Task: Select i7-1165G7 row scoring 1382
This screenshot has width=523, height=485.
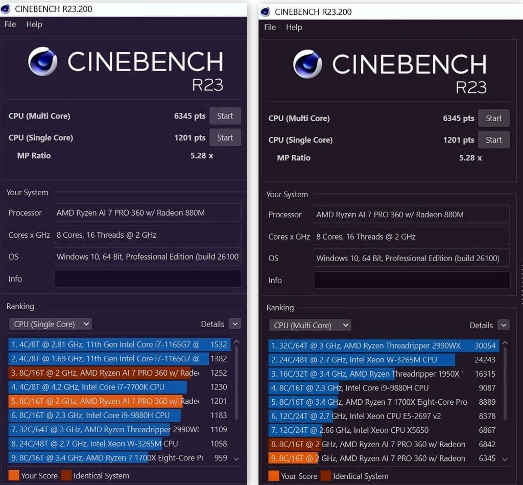Action: [x=120, y=359]
